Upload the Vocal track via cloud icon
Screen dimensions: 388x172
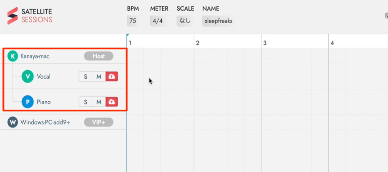pos(112,77)
